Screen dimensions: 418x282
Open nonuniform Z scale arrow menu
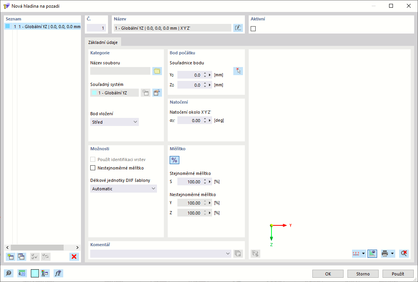pyautogui.click(x=210, y=213)
